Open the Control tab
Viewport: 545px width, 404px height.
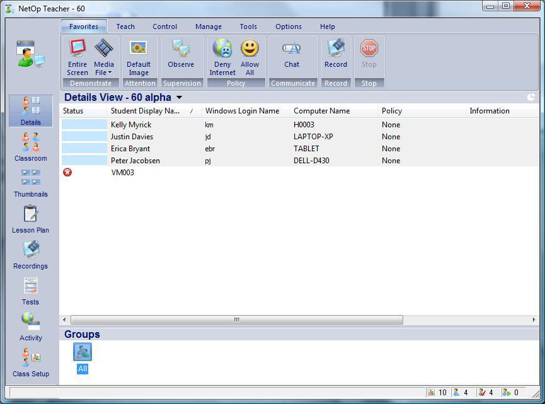click(x=164, y=26)
